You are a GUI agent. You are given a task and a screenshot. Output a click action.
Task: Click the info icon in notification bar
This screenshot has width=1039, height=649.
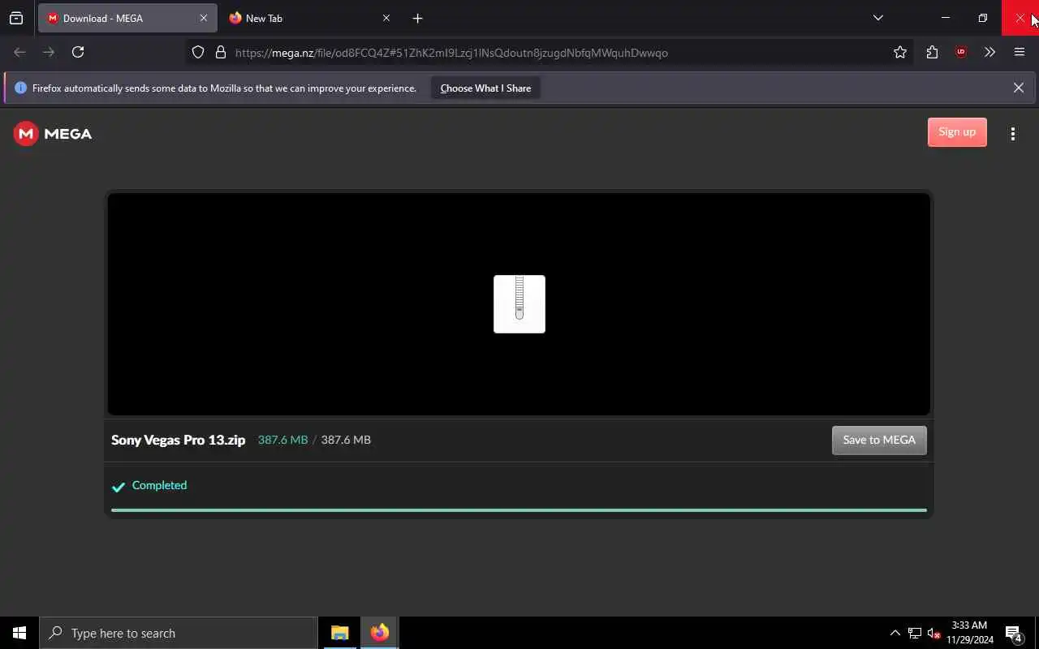point(20,88)
